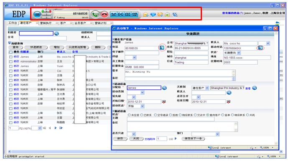Go to last page in customer list
This screenshot has height=164, width=291.
(61, 128)
